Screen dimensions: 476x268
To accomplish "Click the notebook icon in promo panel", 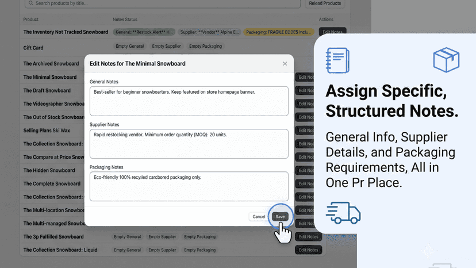I will pyautogui.click(x=337, y=60).
